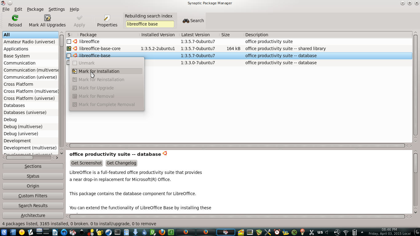Click the light bulb tray icon
The image size is (420, 236).
pyautogui.click(x=302, y=232)
